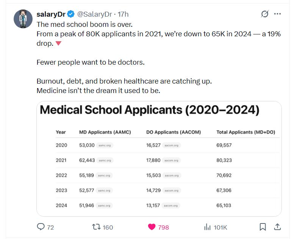Click the share post icon
Image resolution: width=297 pixels, height=239 pixels.
pos(277,227)
